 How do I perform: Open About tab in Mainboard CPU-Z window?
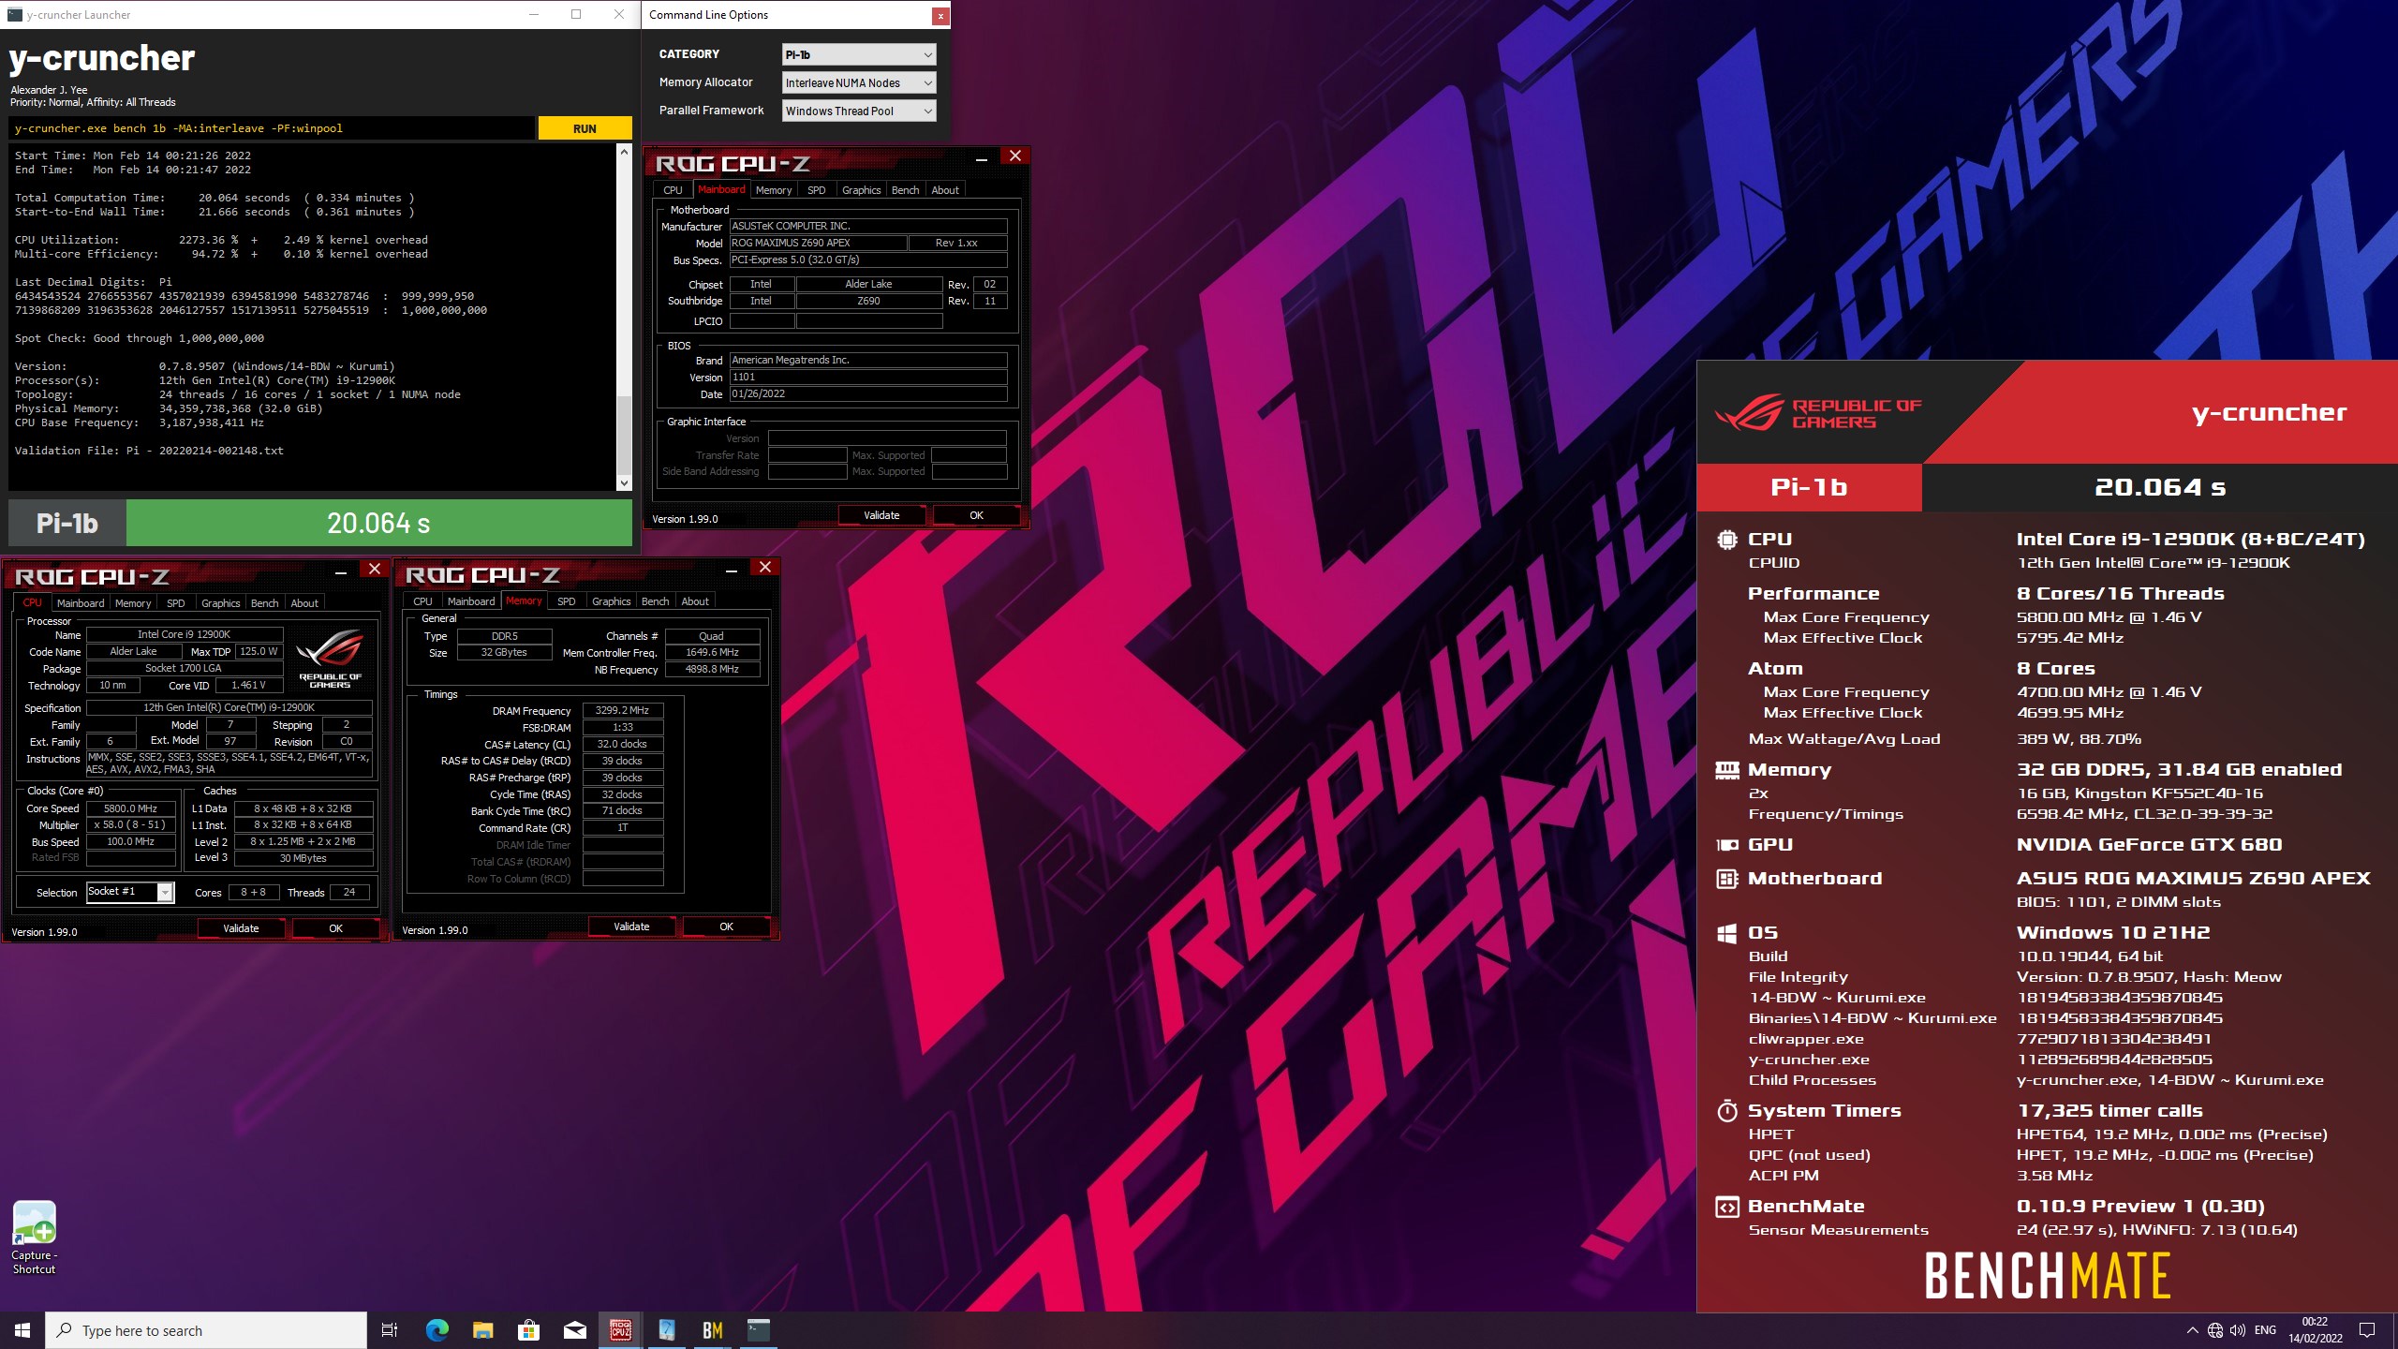tap(945, 190)
